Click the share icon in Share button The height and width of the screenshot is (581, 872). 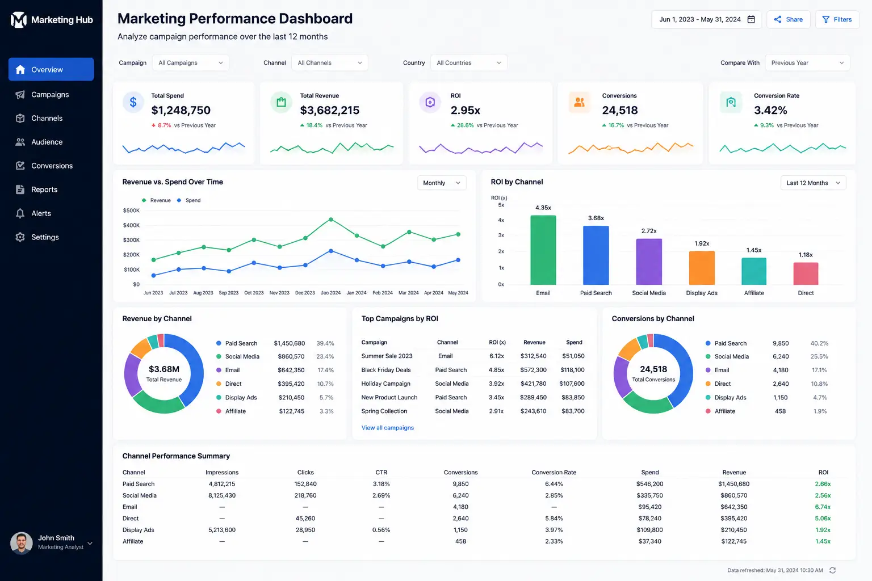click(x=778, y=19)
